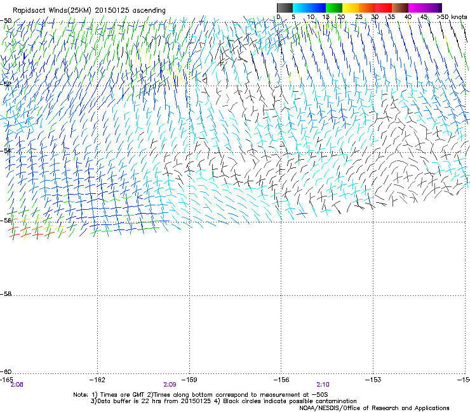Click the latitude label -60
470x412 pixels.
(x=6, y=371)
